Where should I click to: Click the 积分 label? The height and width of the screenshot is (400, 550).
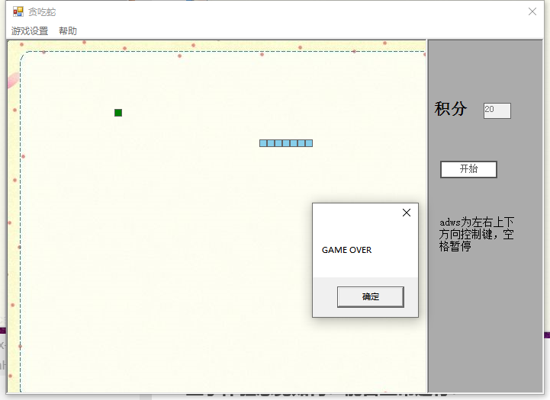pyautogui.click(x=451, y=109)
